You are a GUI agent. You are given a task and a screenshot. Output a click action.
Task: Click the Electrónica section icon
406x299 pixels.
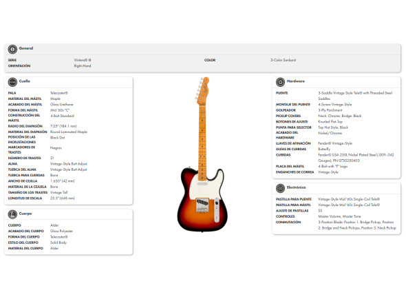click(x=280, y=188)
